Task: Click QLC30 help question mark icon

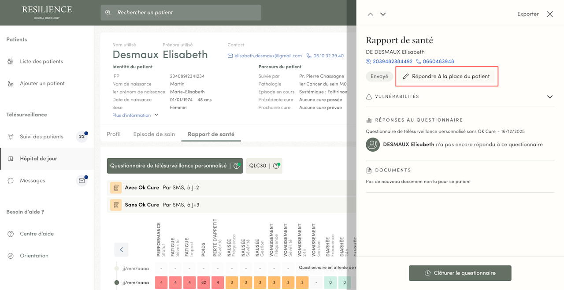Action: 276,166
